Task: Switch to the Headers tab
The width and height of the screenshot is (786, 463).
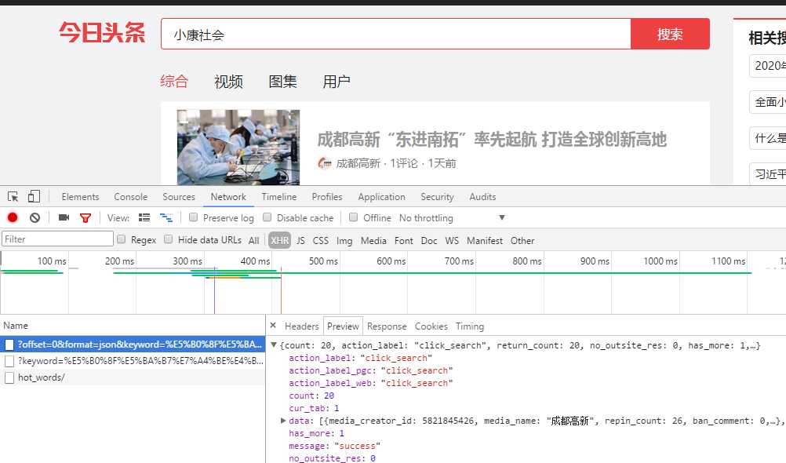Action: point(301,326)
